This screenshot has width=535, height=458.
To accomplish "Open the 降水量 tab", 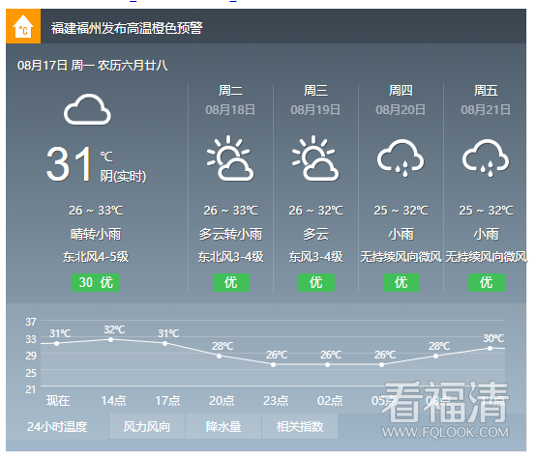I will pyautogui.click(x=223, y=426).
